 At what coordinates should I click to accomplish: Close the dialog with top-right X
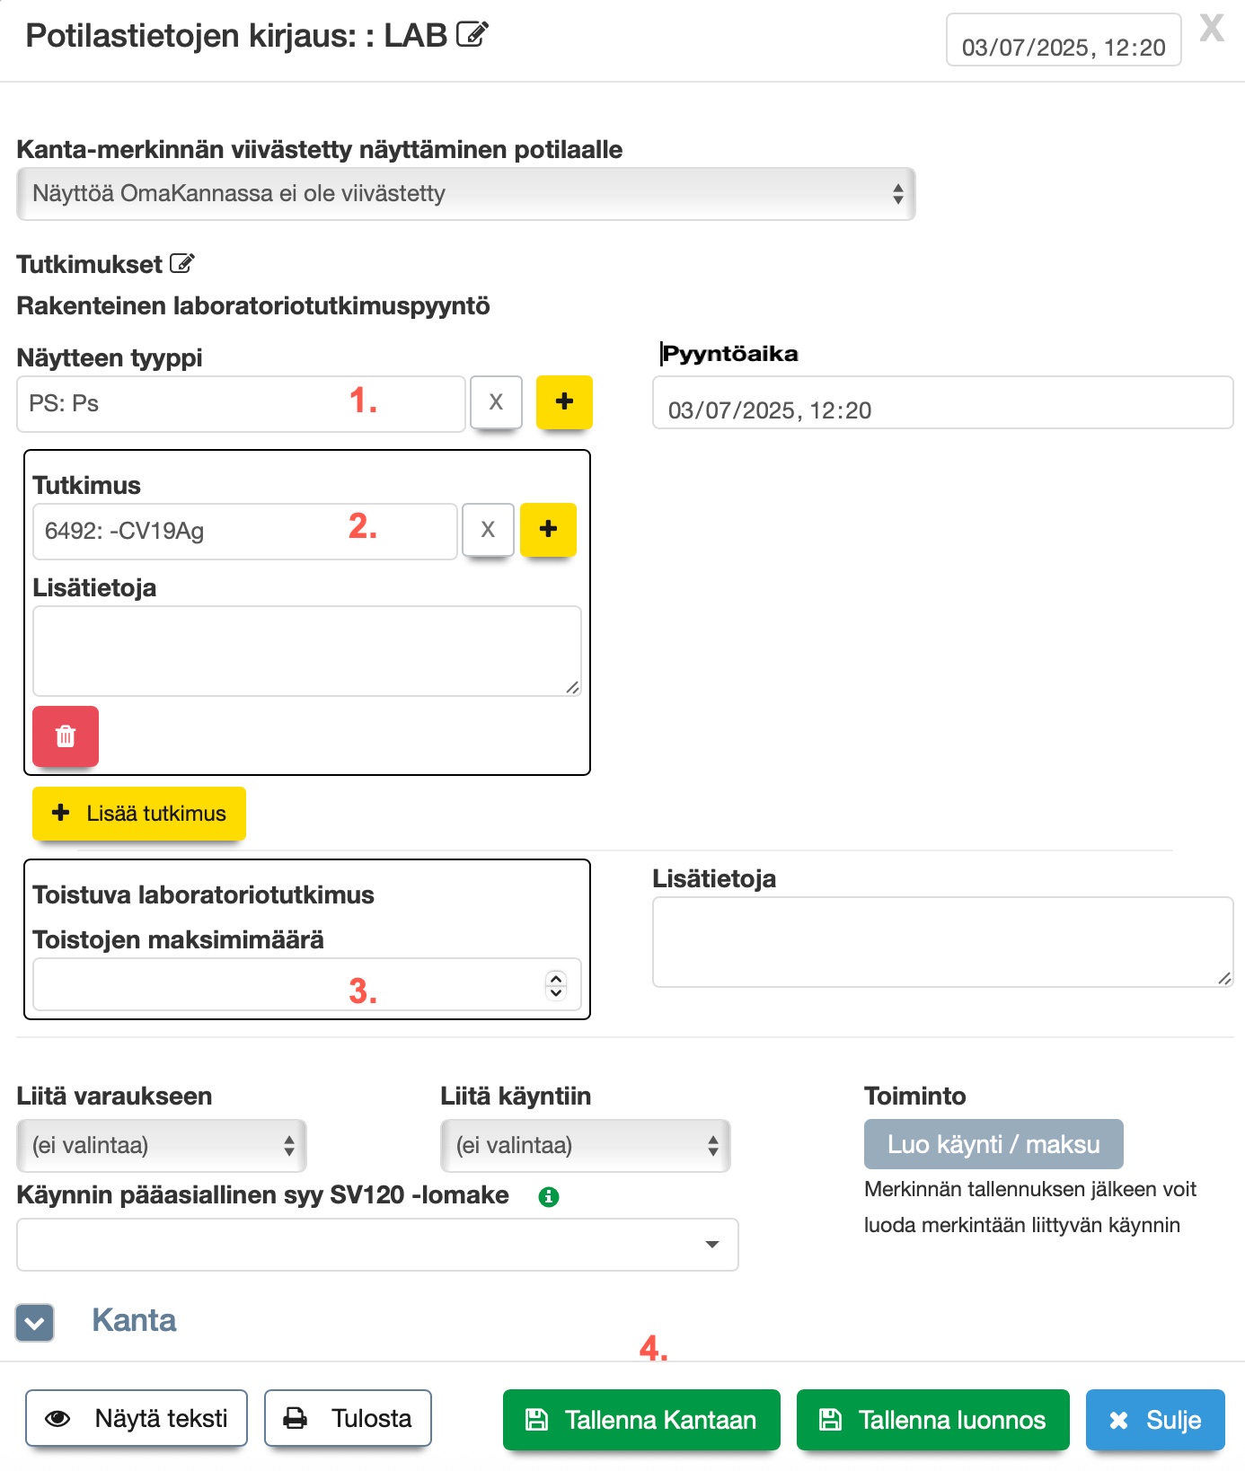[1212, 29]
